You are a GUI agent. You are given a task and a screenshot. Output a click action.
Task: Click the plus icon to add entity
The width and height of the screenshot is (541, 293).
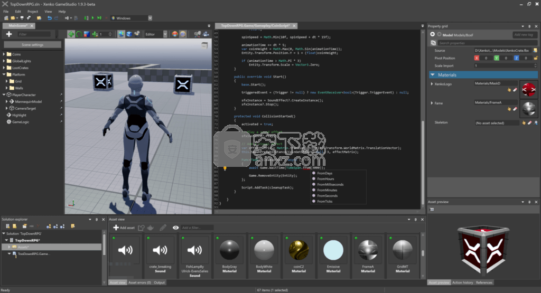click(9, 34)
